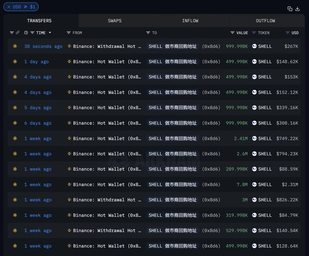This screenshot has width=309, height=256.
Task: Open the SWAPS tab
Action: (x=115, y=21)
